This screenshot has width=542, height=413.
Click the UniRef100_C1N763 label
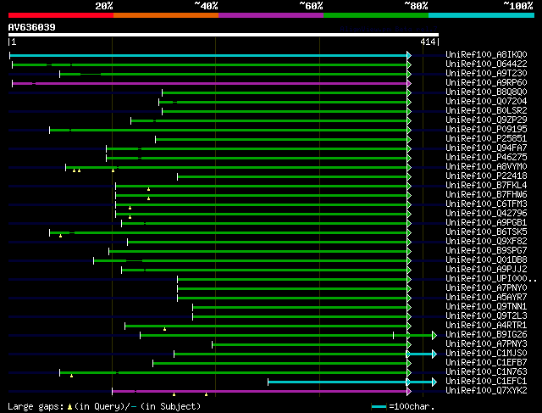(486, 372)
